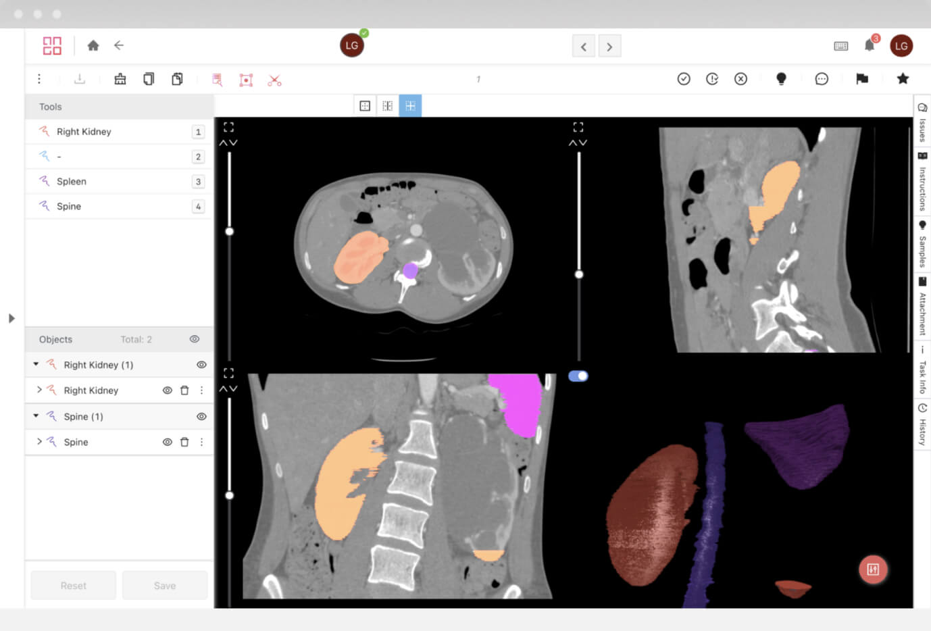The height and width of the screenshot is (631, 931).
Task: Click the home icon in the header
Action: pos(93,45)
